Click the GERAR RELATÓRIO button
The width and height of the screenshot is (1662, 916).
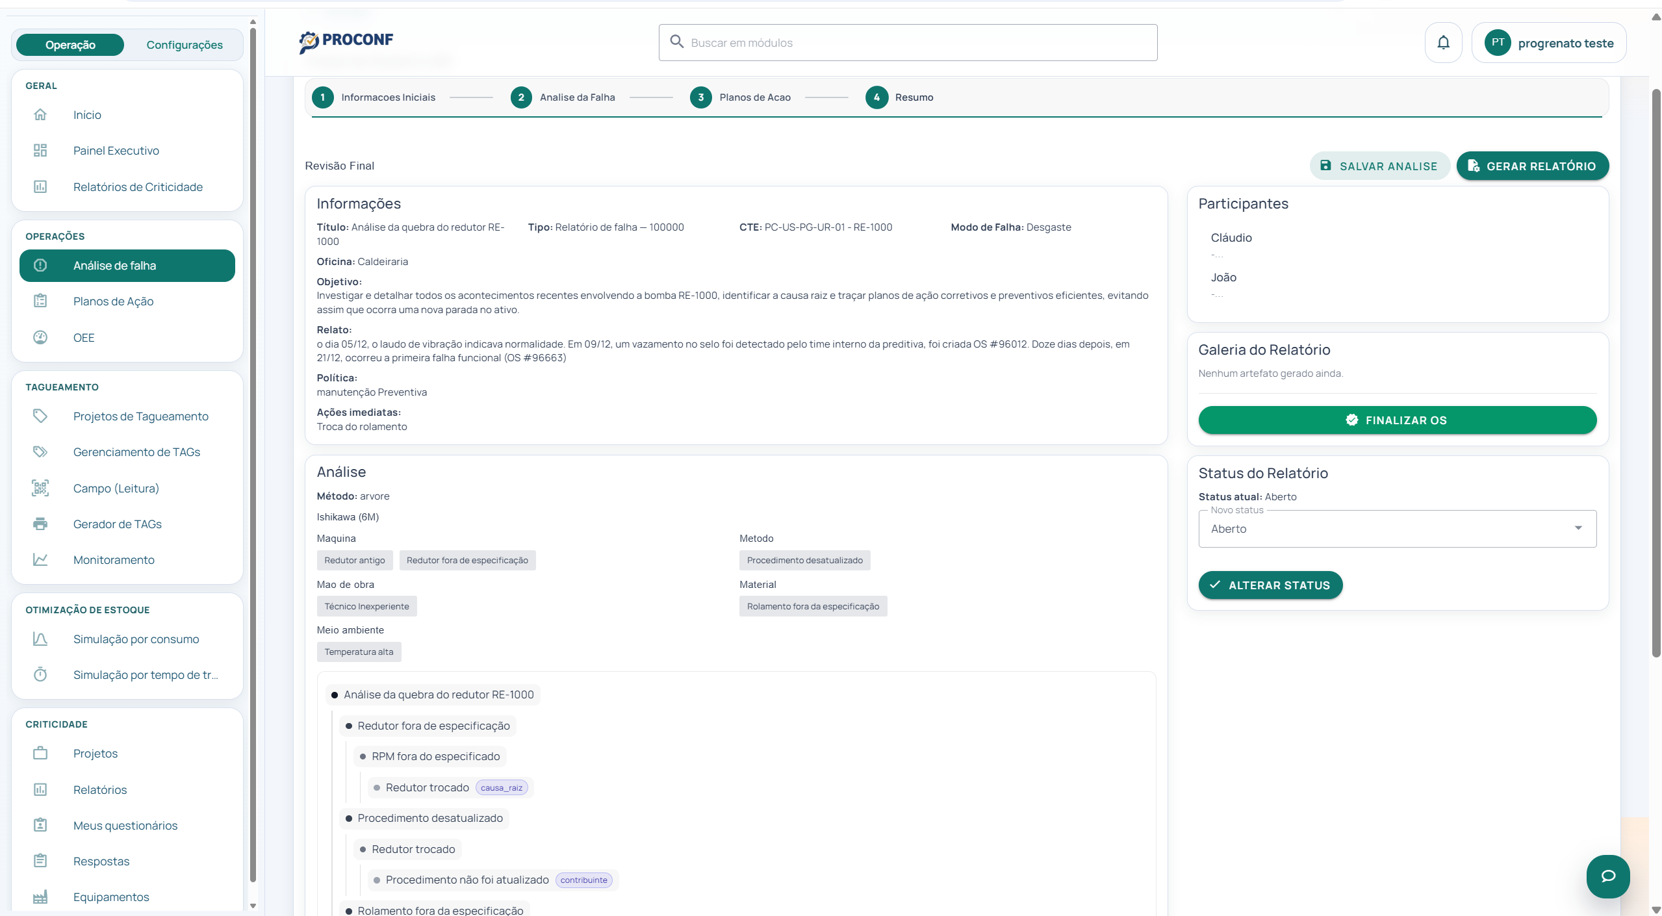tap(1533, 165)
